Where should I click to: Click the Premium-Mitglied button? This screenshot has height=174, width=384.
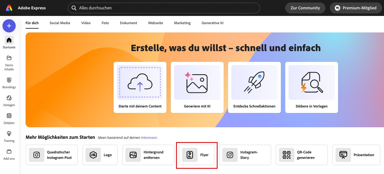coord(355,8)
